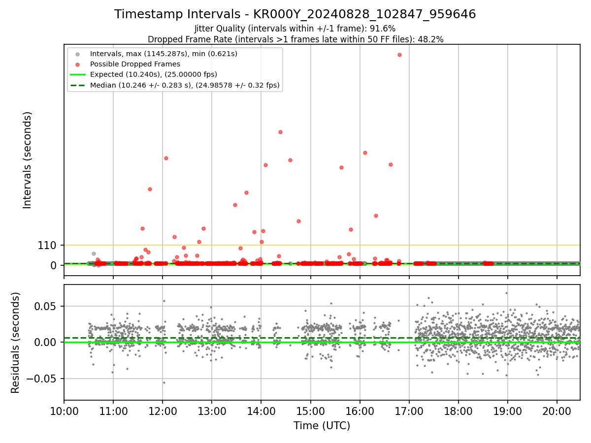Click the "13:00" time tick label
Screen dimensions: 591x443
[212, 411]
